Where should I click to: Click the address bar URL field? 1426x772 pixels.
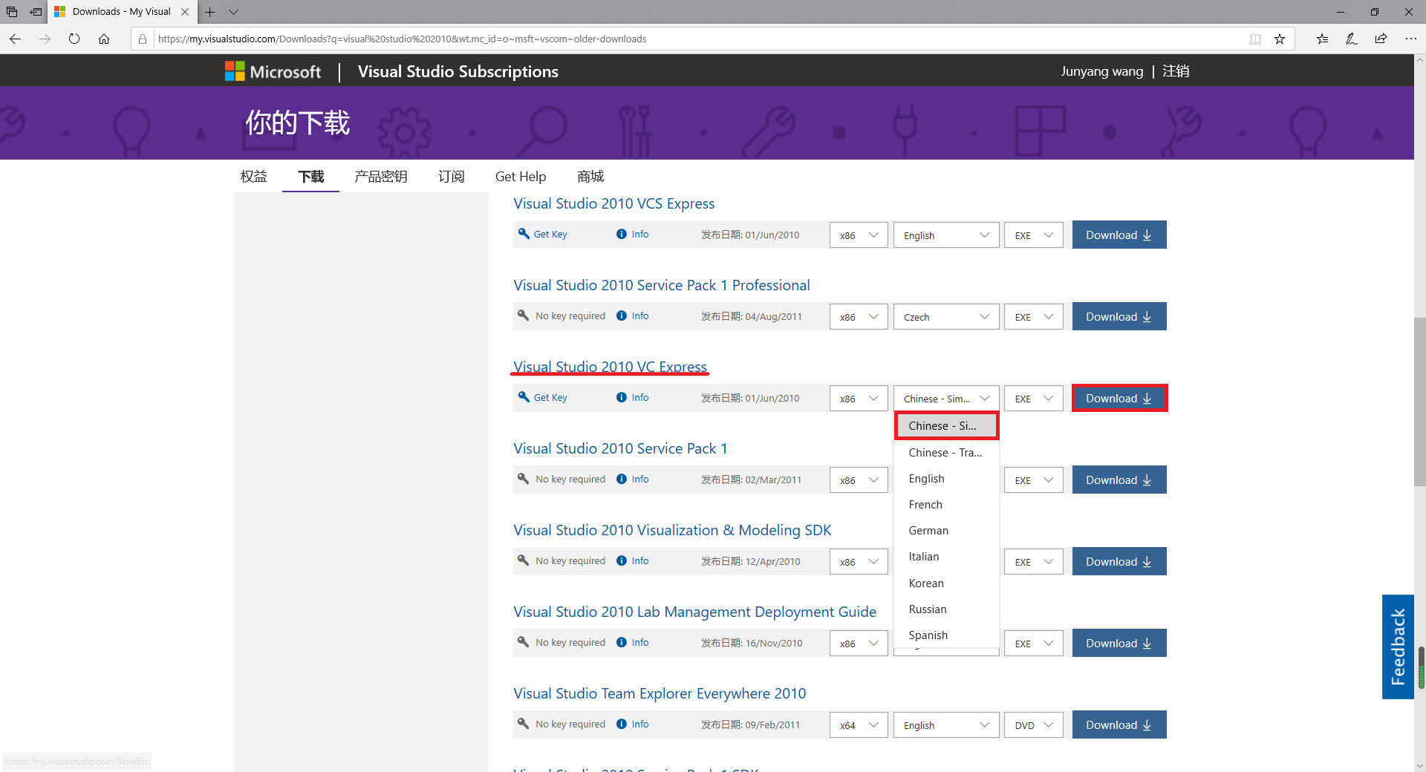click(698, 39)
